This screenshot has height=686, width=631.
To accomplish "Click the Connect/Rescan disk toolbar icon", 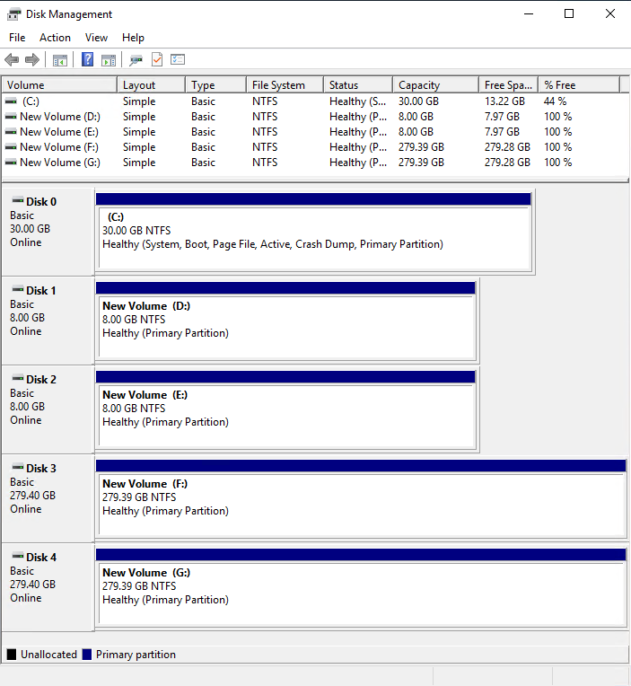I will coord(136,60).
